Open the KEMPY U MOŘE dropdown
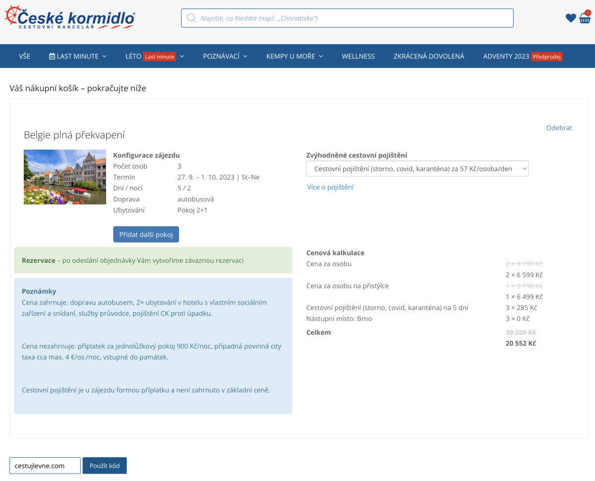 (x=295, y=57)
